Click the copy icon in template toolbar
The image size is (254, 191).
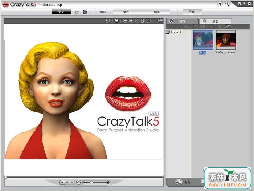pyautogui.click(x=203, y=27)
